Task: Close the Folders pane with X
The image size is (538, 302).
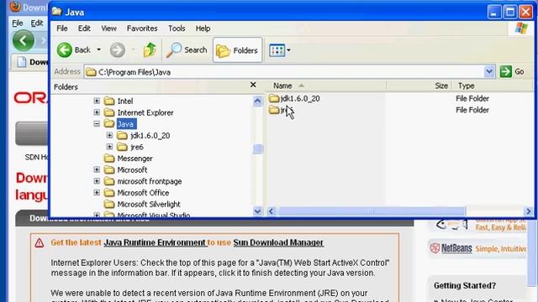Action: (253, 85)
